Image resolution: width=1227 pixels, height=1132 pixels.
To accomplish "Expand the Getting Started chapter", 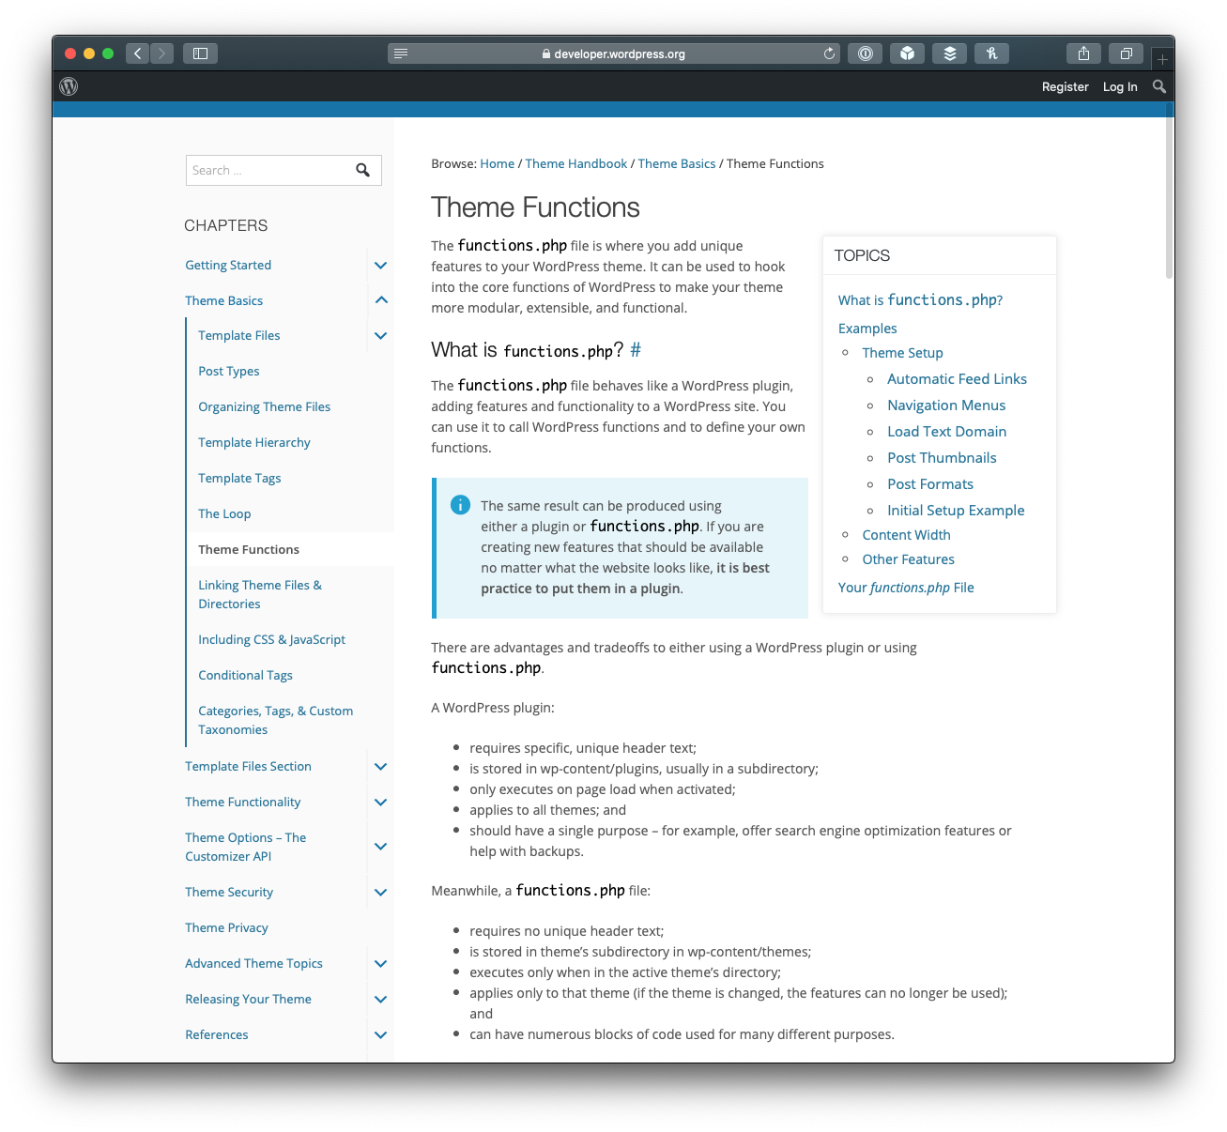I will (x=380, y=266).
